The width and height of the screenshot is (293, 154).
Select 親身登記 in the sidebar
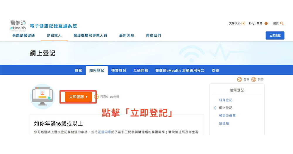[x=226, y=100]
